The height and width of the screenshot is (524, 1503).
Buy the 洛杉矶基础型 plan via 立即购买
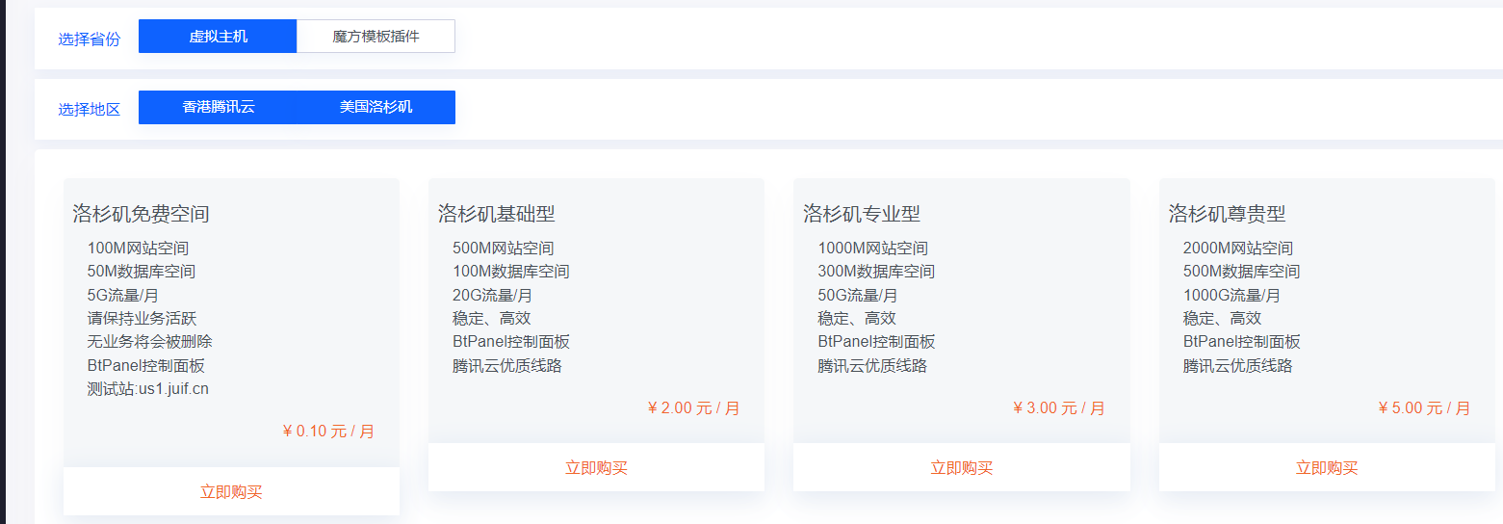click(x=596, y=468)
